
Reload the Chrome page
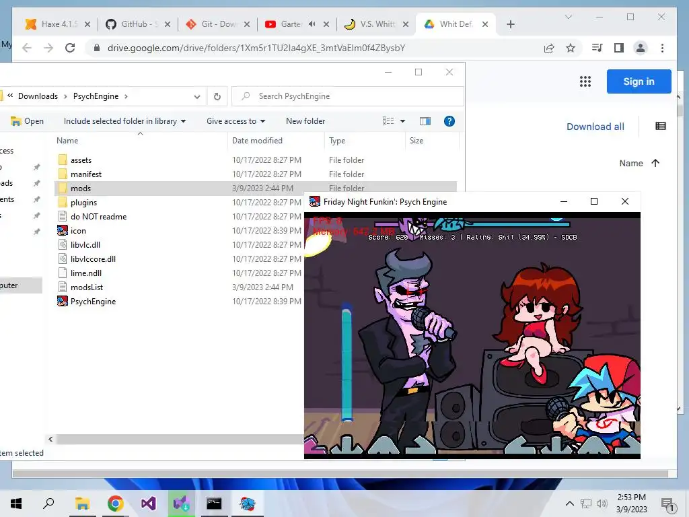(70, 48)
